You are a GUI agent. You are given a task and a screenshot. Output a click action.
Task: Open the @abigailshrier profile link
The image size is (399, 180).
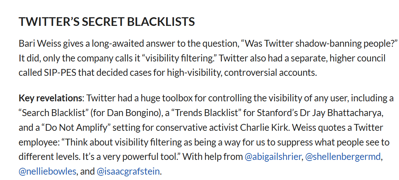coord(273,157)
